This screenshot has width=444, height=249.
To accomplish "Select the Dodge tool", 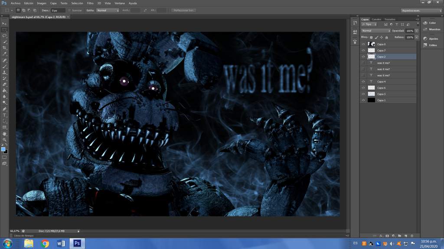I will (4, 102).
